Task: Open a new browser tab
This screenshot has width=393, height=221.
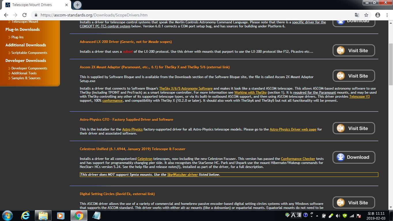Action: point(77,5)
